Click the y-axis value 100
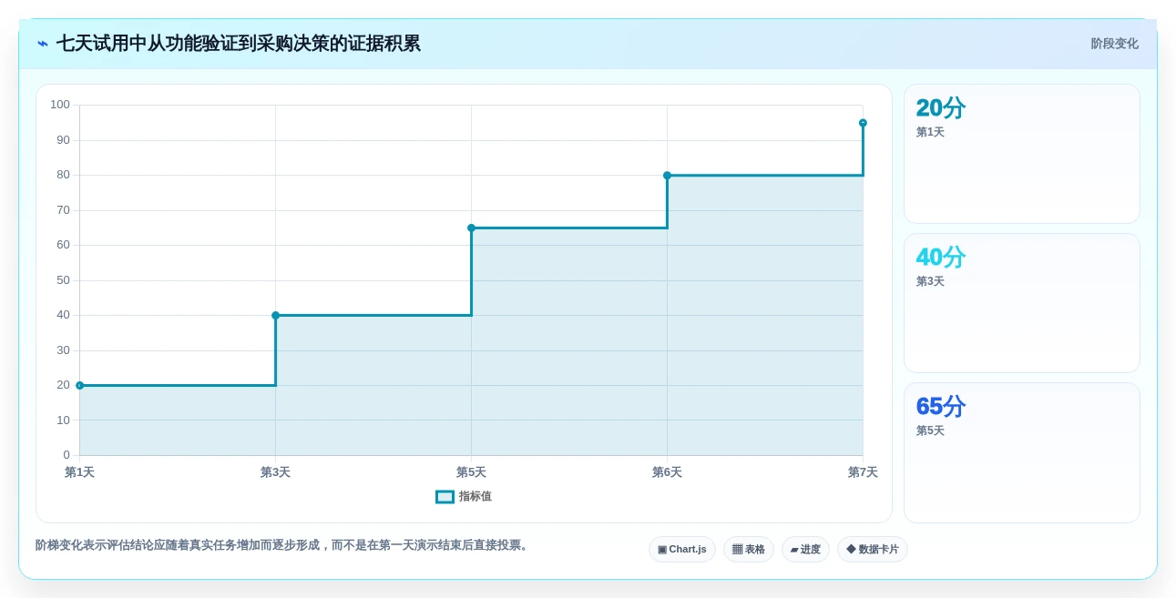 [60, 105]
